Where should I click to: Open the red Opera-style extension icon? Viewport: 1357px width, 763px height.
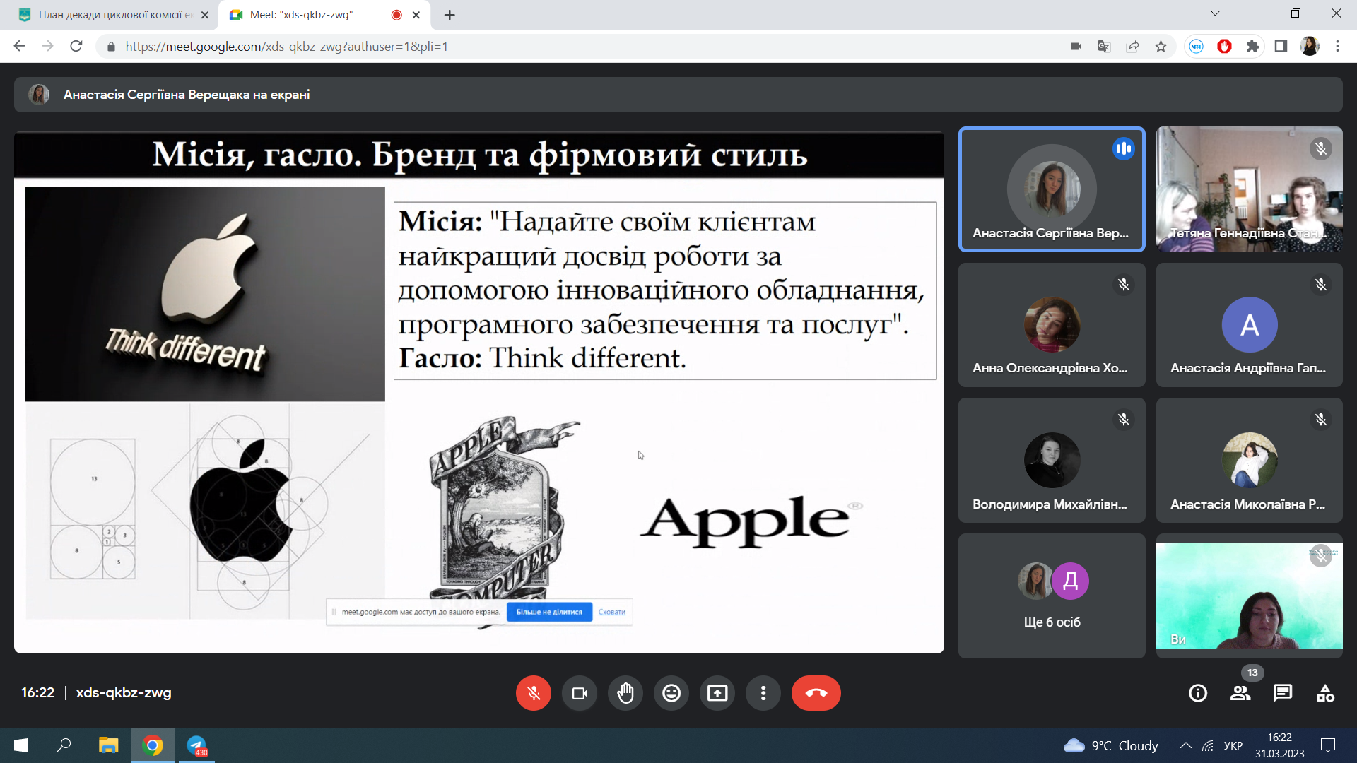click(1224, 47)
